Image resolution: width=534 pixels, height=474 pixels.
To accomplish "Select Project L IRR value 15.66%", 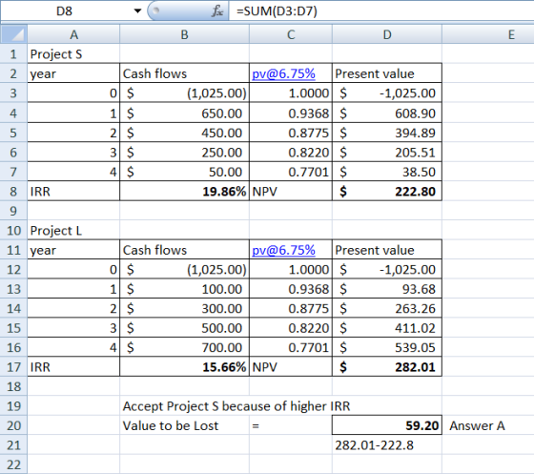I will pyautogui.click(x=185, y=367).
